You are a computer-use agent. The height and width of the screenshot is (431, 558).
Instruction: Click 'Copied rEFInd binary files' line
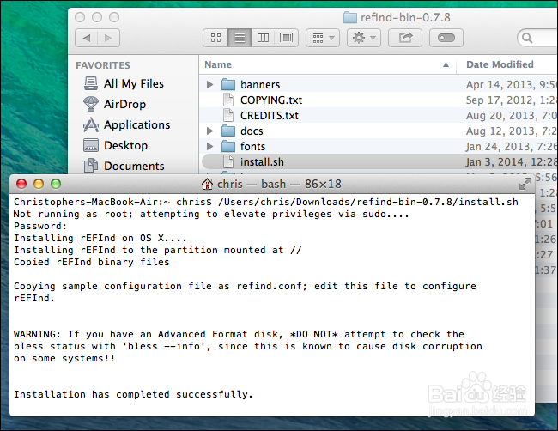[92, 262]
